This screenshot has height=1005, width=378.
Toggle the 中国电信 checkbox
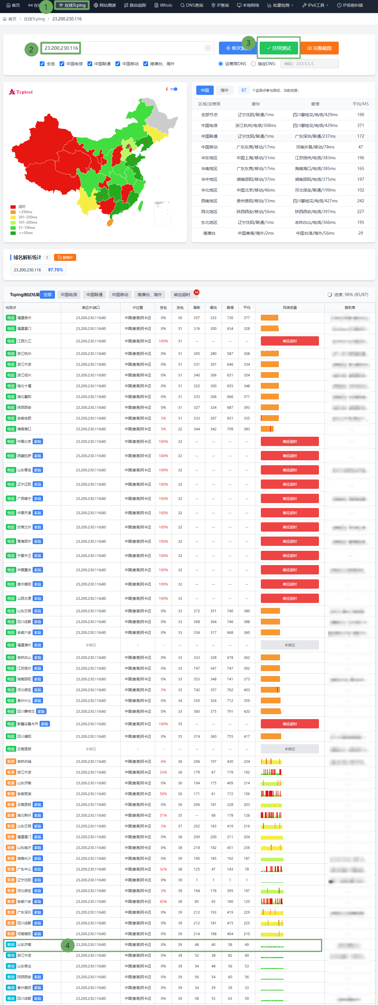click(x=62, y=64)
